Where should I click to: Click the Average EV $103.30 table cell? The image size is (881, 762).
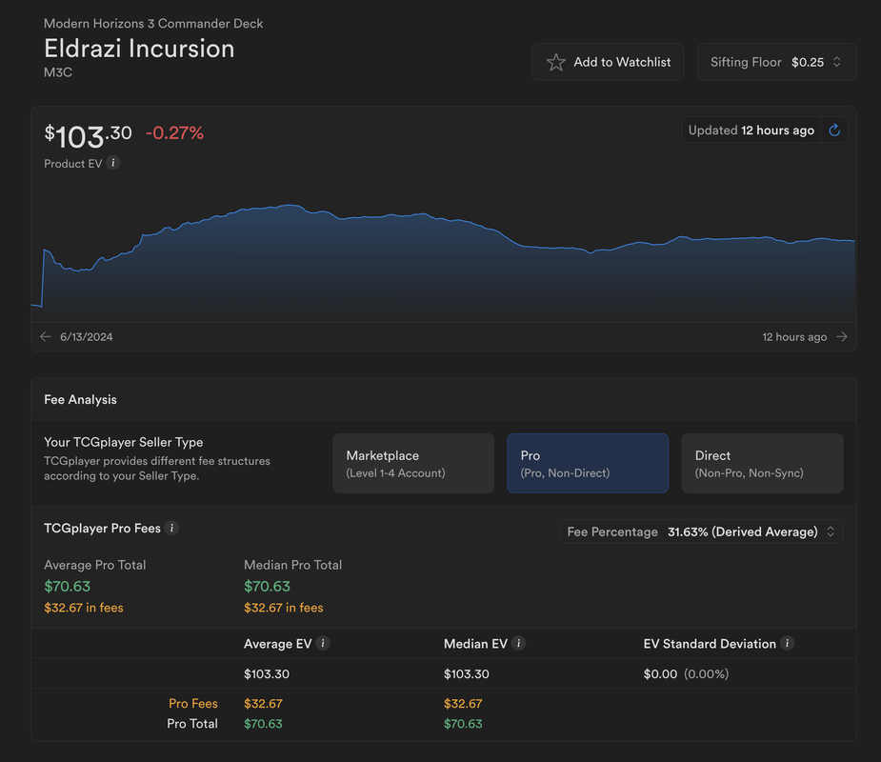click(x=267, y=673)
